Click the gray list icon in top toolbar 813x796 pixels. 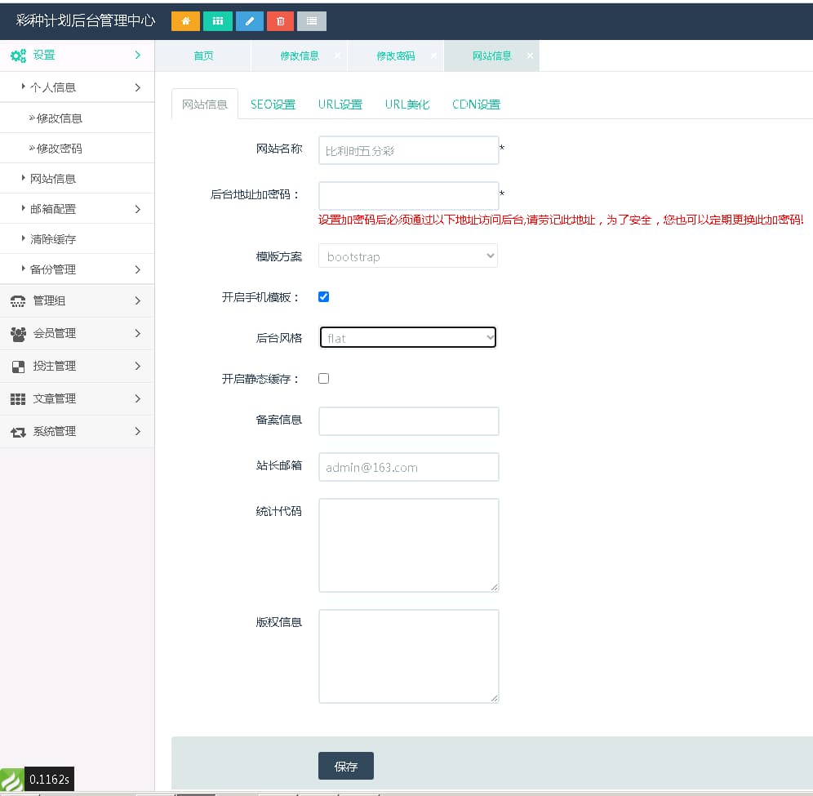coord(311,21)
